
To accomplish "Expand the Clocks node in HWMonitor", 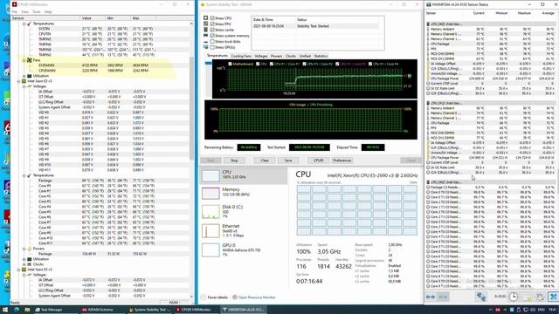I will click(x=24, y=264).
